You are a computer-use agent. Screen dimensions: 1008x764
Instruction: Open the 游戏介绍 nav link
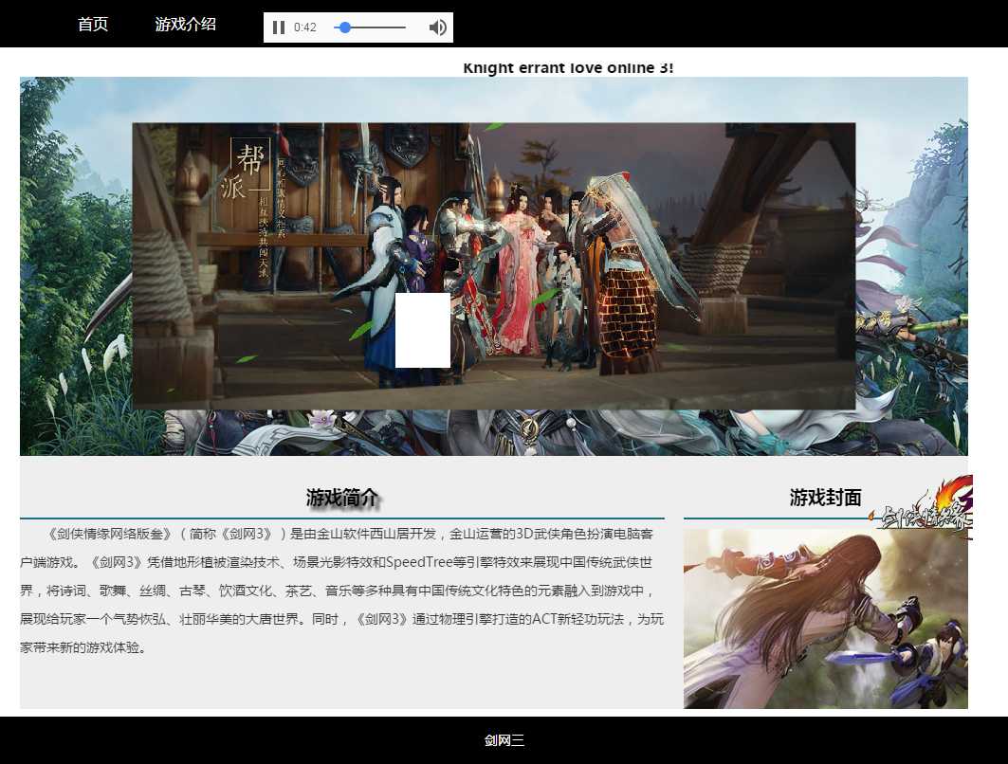(x=186, y=25)
